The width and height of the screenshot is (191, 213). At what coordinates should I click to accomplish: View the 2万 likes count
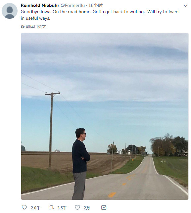pos(87,208)
